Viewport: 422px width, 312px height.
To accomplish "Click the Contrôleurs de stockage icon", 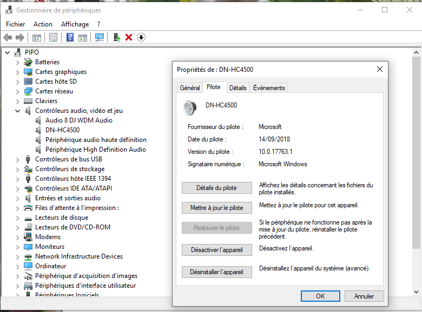I will click(28, 169).
